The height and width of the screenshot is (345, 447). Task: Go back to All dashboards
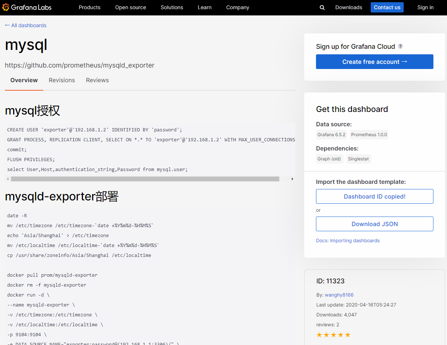pos(26,25)
